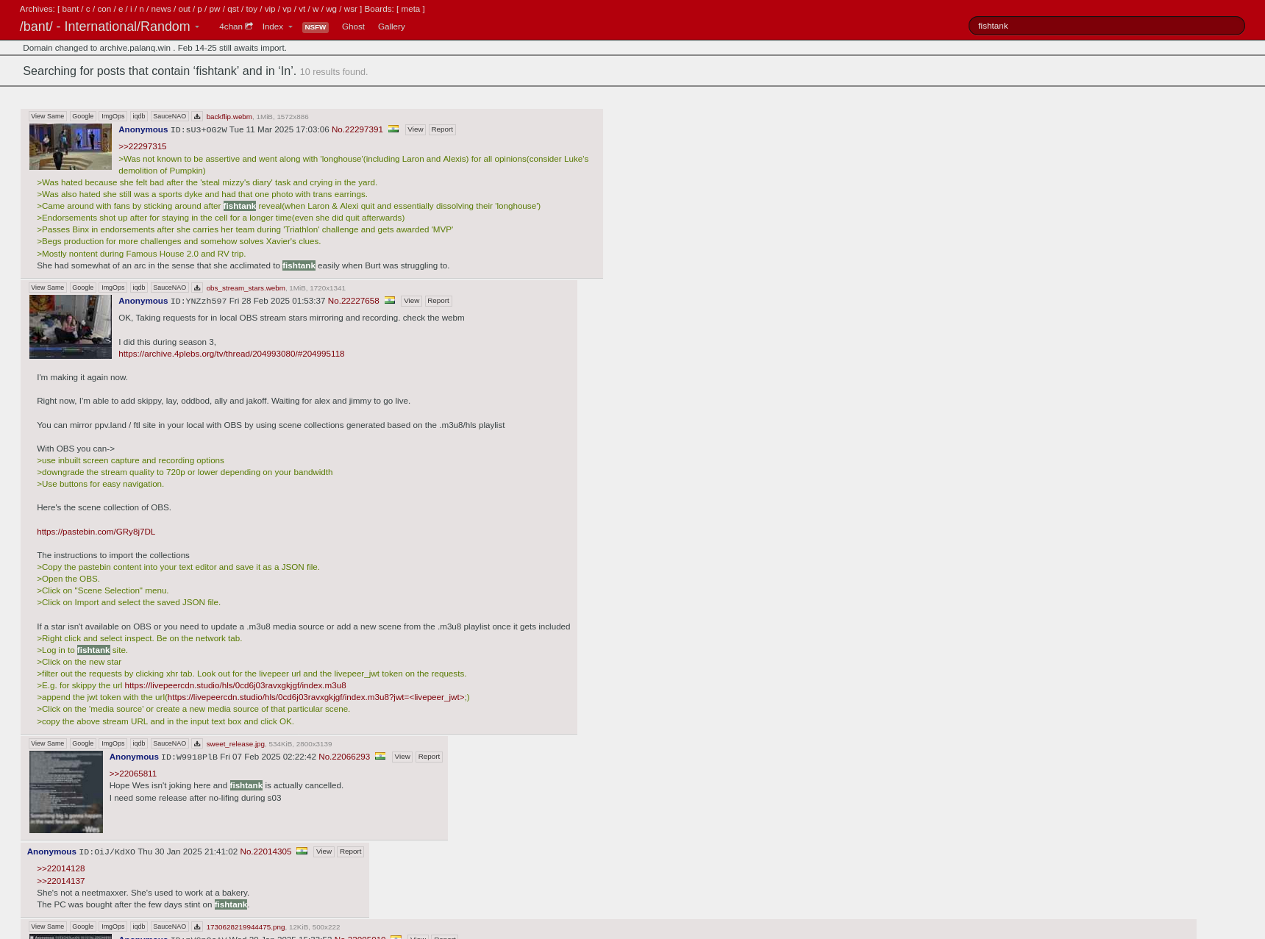The image size is (1265, 939).
Task: Click poster ID YNZzh597
Action: tap(199, 301)
